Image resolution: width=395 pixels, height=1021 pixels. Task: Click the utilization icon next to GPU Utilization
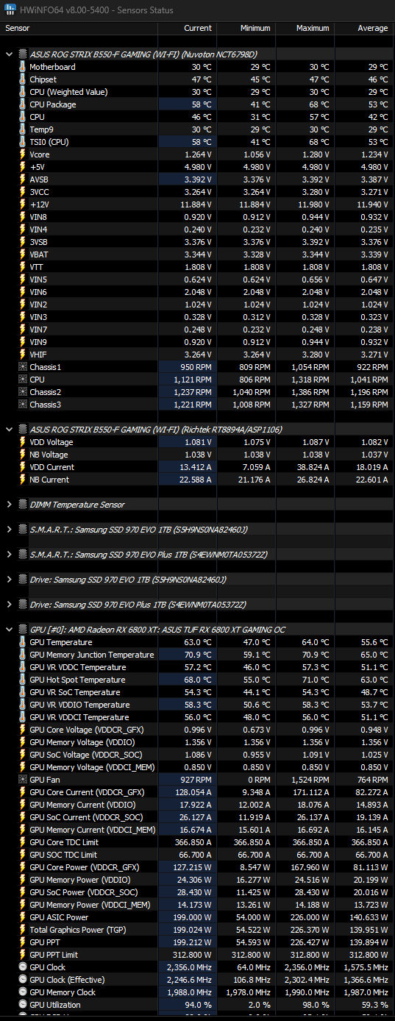point(23,1005)
